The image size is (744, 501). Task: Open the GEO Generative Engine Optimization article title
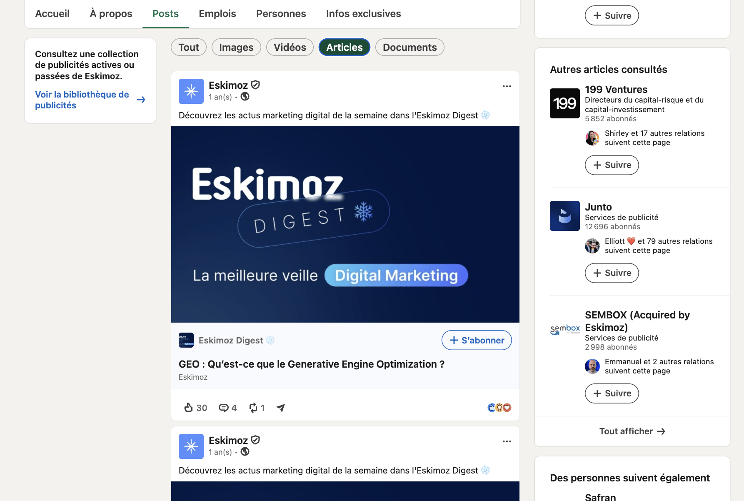[312, 364]
